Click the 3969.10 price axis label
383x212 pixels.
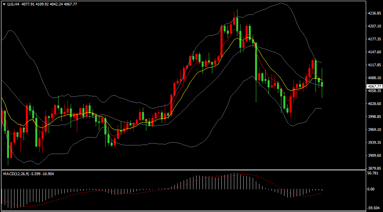374,130
